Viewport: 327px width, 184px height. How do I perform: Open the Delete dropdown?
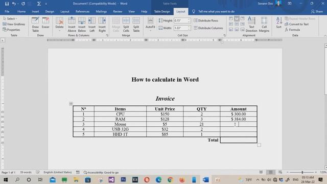tap(59, 25)
